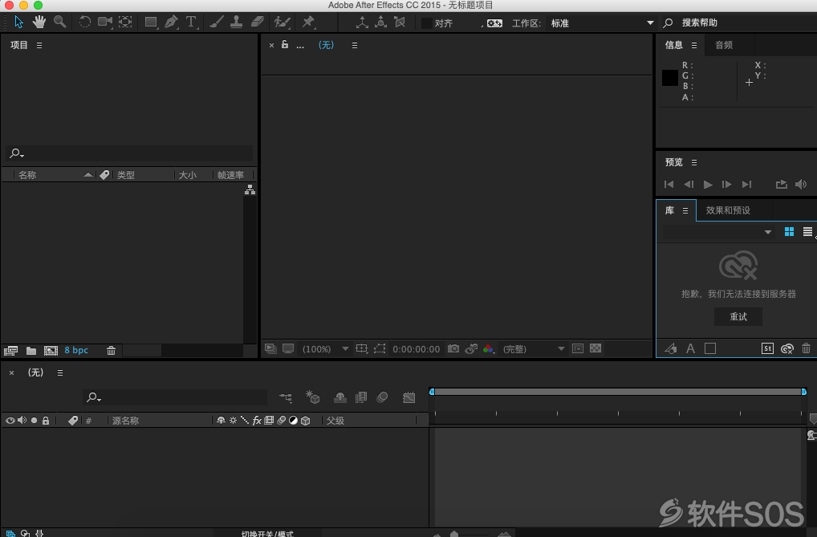817x537 pixels.
Task: Select the Rectangle shape tool
Action: (x=151, y=22)
